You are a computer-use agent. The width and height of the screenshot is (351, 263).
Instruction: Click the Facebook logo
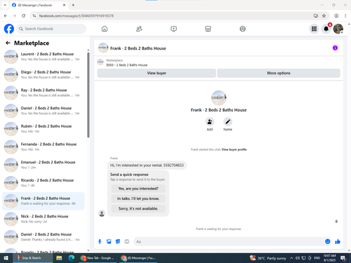pos(9,29)
